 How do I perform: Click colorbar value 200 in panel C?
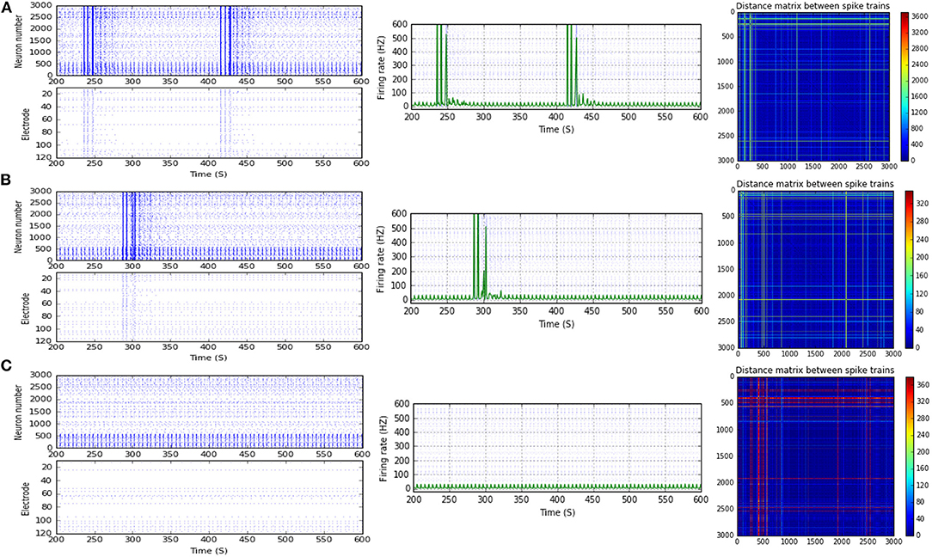coord(923,452)
